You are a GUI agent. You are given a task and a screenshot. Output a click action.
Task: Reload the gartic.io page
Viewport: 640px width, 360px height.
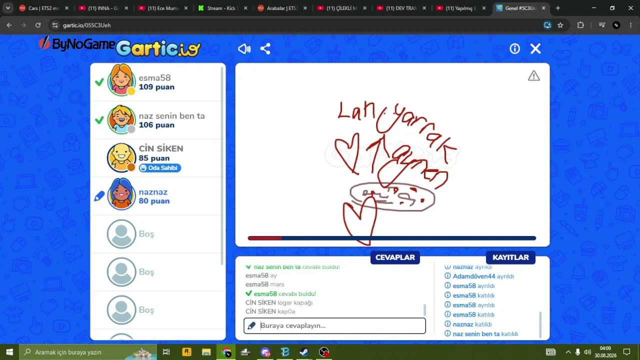pos(38,25)
